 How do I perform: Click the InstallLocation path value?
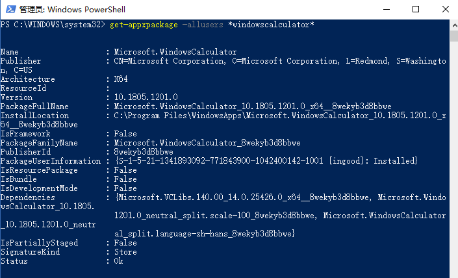[x=279, y=115]
